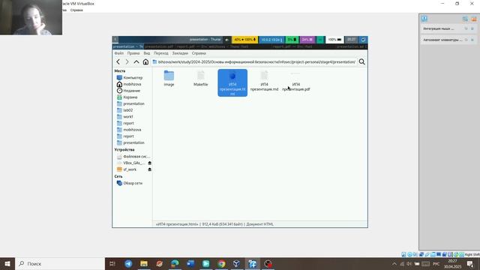Image resolution: width=480 pixels, height=270 pixels.
Task: Open the image folder
Action: coord(169,78)
